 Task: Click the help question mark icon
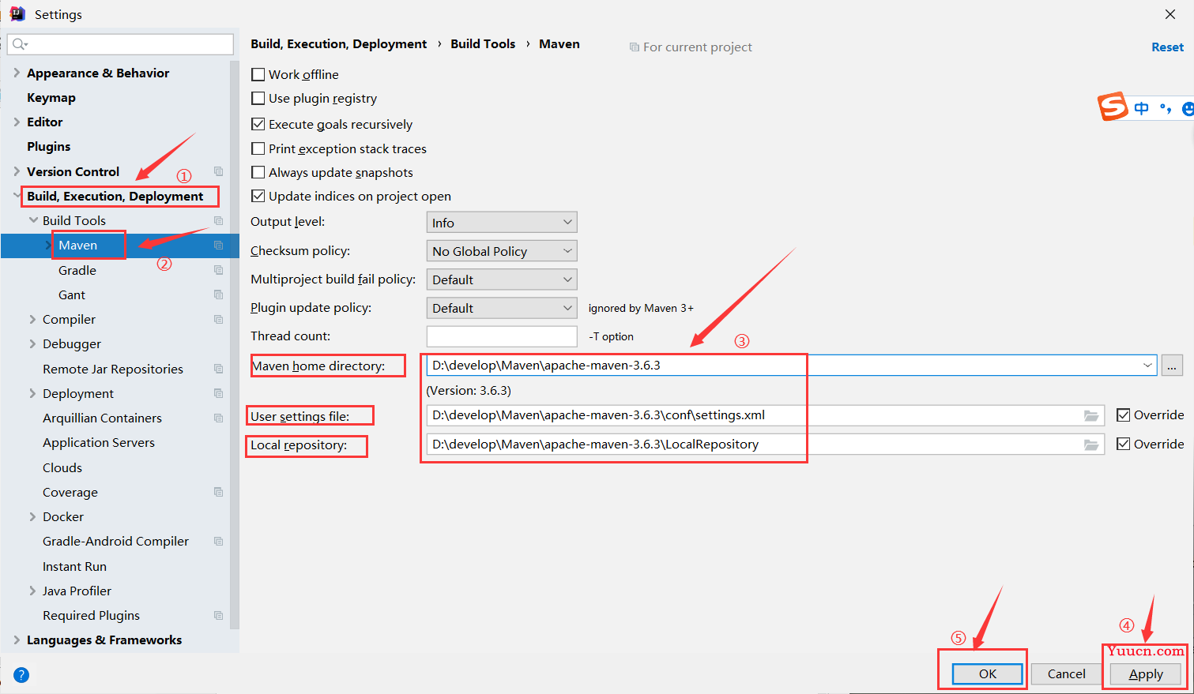(x=21, y=675)
